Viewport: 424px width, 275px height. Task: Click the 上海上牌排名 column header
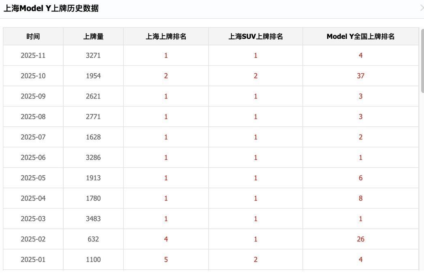pos(166,36)
